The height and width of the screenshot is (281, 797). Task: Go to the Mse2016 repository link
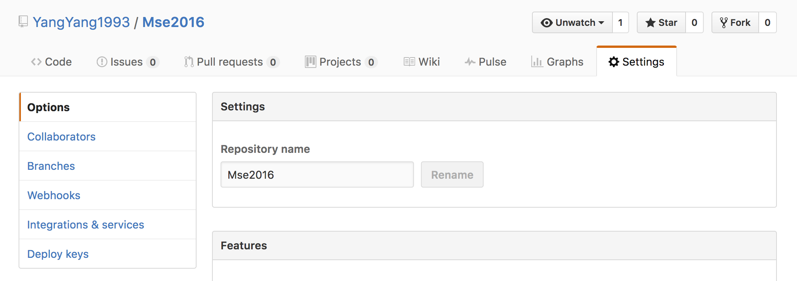coord(173,22)
